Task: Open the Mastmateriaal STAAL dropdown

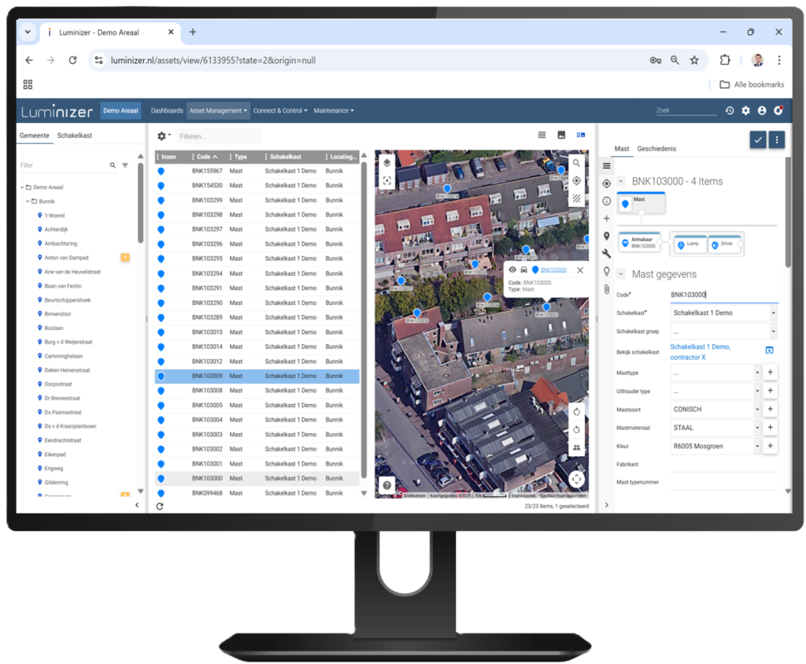Action: (715, 428)
